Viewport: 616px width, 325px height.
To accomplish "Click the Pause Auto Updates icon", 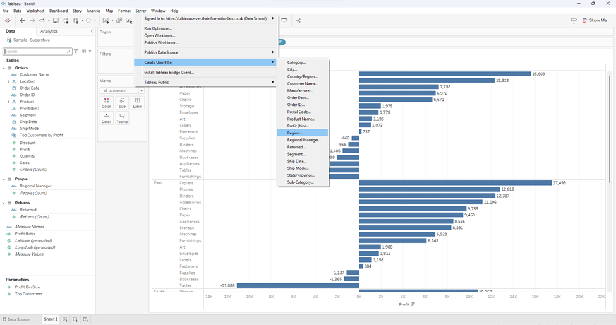I will [x=76, y=20].
